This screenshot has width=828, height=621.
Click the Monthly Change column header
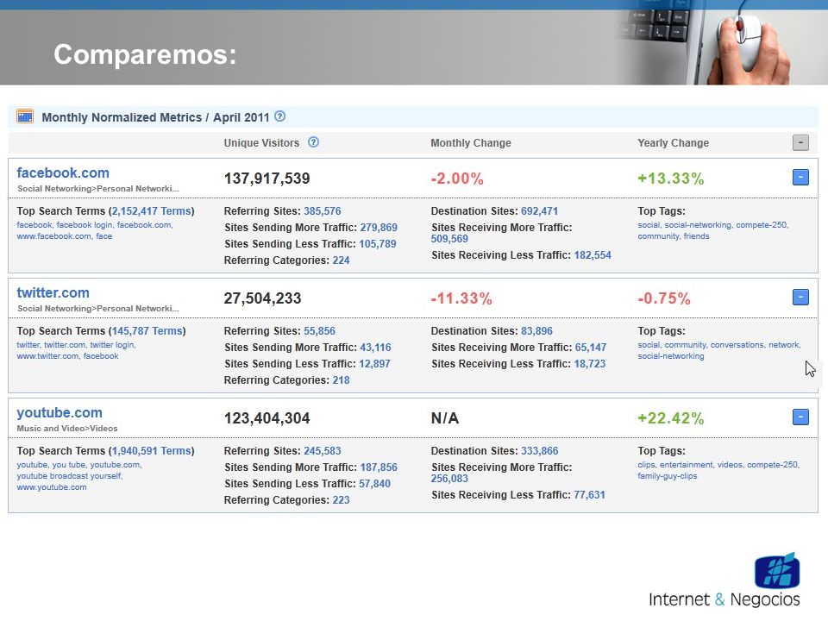click(x=471, y=143)
